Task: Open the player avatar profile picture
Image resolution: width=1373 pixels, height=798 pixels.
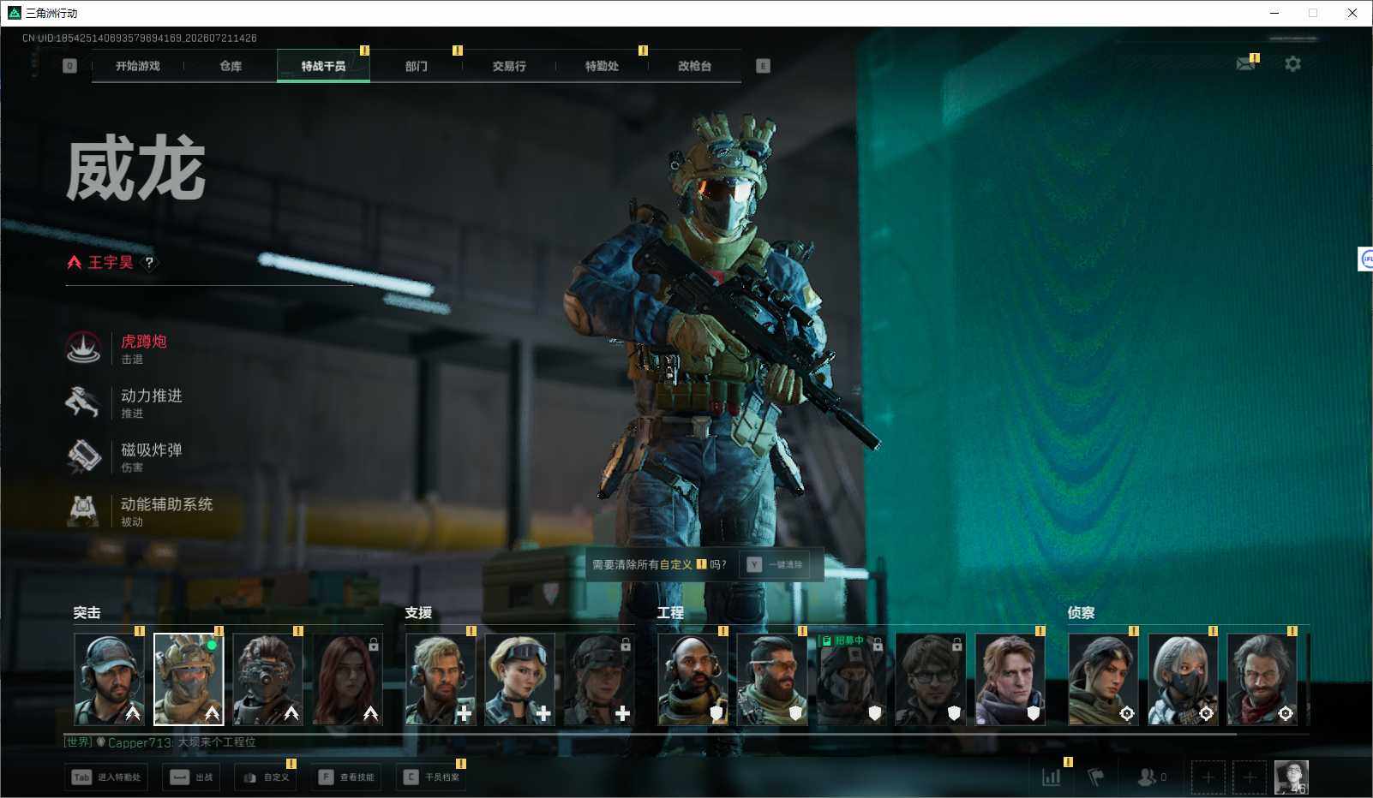Action: [1291, 777]
